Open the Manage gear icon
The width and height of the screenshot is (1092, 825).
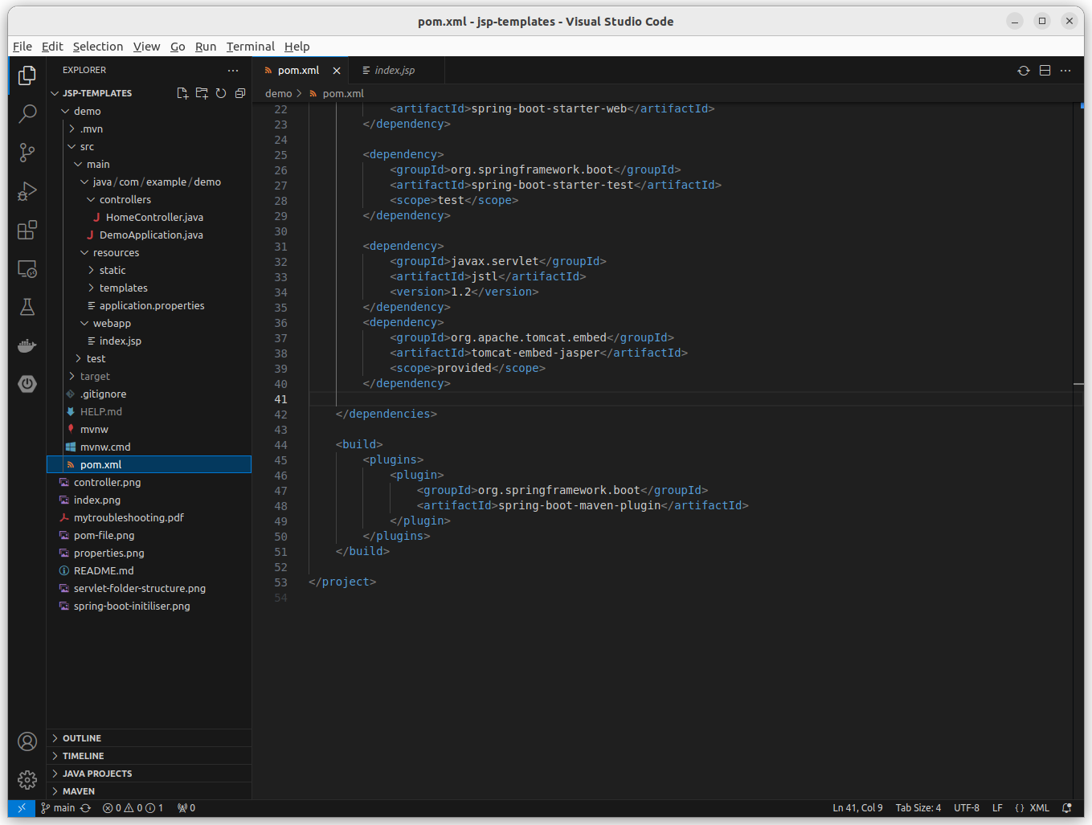(27, 780)
